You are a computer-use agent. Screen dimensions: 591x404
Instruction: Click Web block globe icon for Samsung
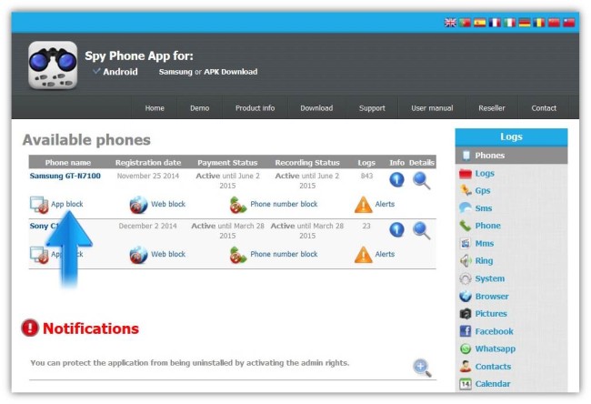(x=138, y=205)
